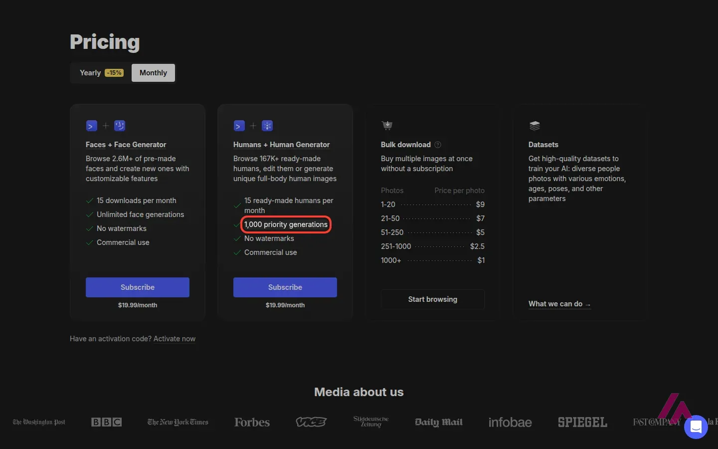Image resolution: width=718 pixels, height=449 pixels.
Task: Open the Face Generator link
Action: coord(140,145)
